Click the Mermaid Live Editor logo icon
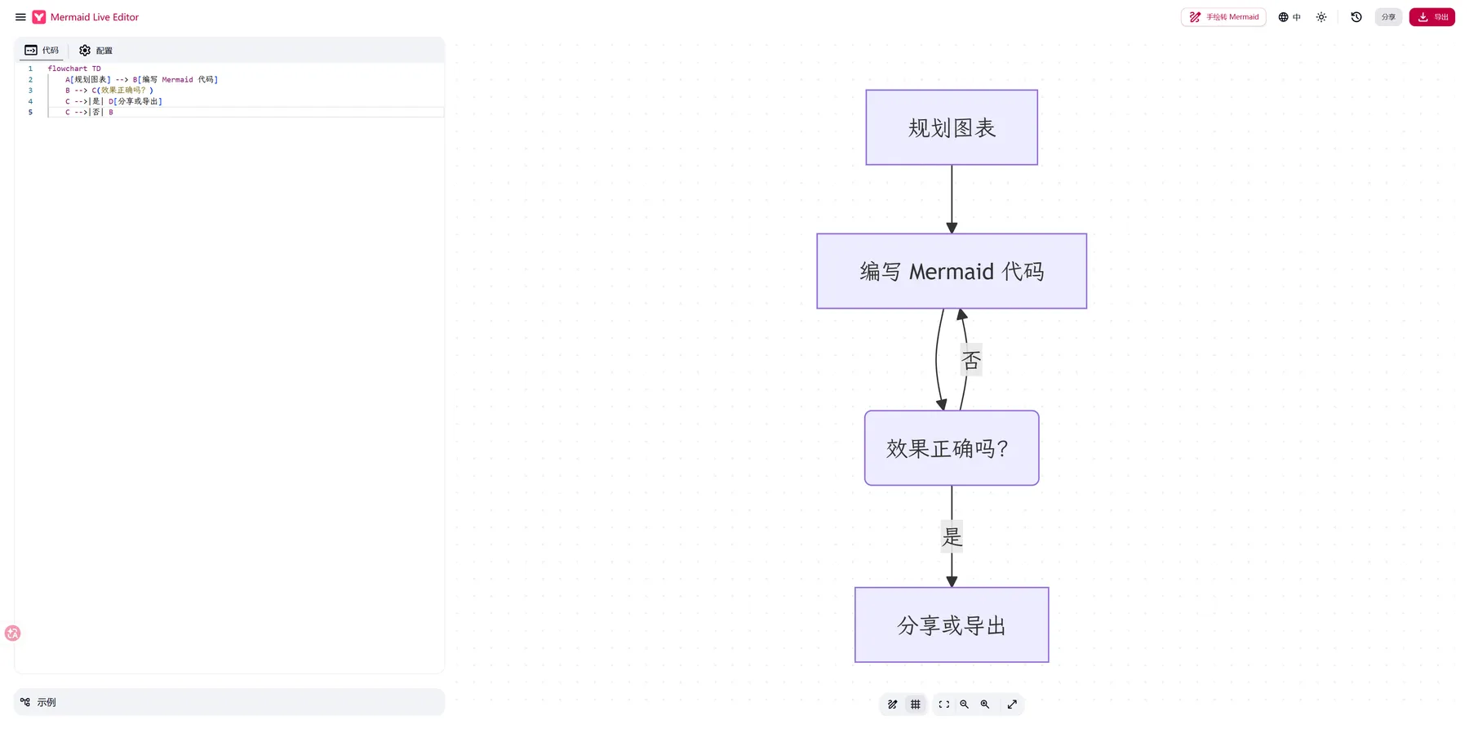Viewport: 1469px width, 729px height. [39, 17]
